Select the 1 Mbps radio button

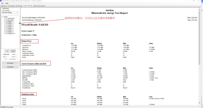point(8,54)
